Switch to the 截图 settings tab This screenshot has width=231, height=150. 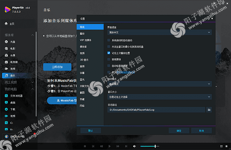[90, 93]
